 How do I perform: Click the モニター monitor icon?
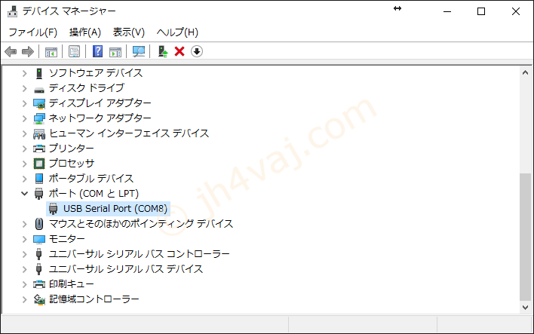(x=39, y=239)
